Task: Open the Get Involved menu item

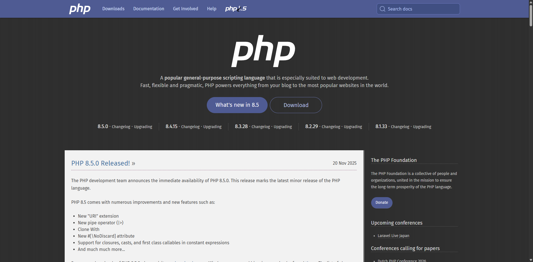Action: pos(185,9)
